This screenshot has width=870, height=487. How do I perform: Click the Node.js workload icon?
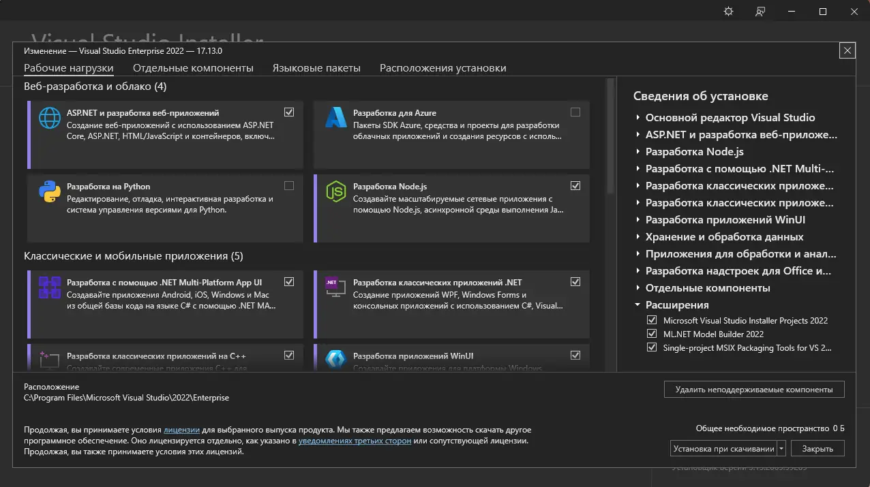[x=336, y=192]
